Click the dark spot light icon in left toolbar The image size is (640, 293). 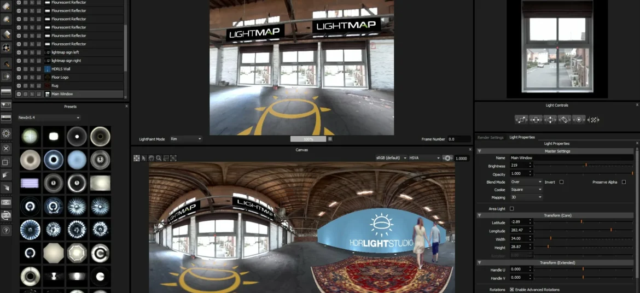point(6,63)
